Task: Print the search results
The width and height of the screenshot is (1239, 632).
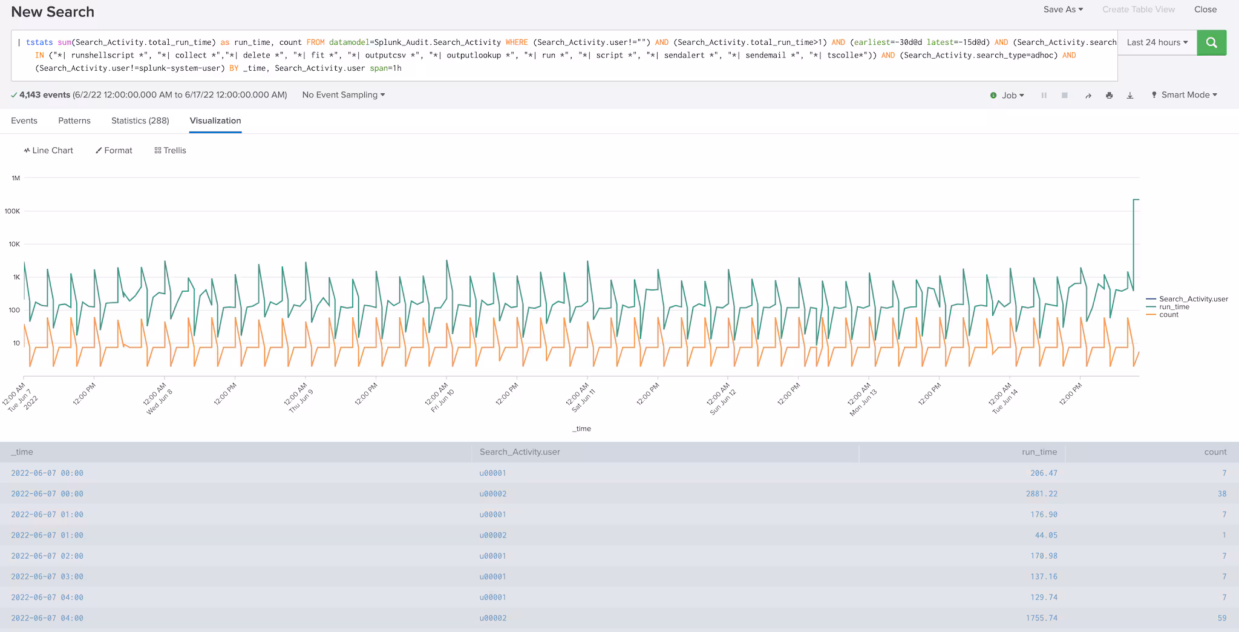Action: (1109, 96)
